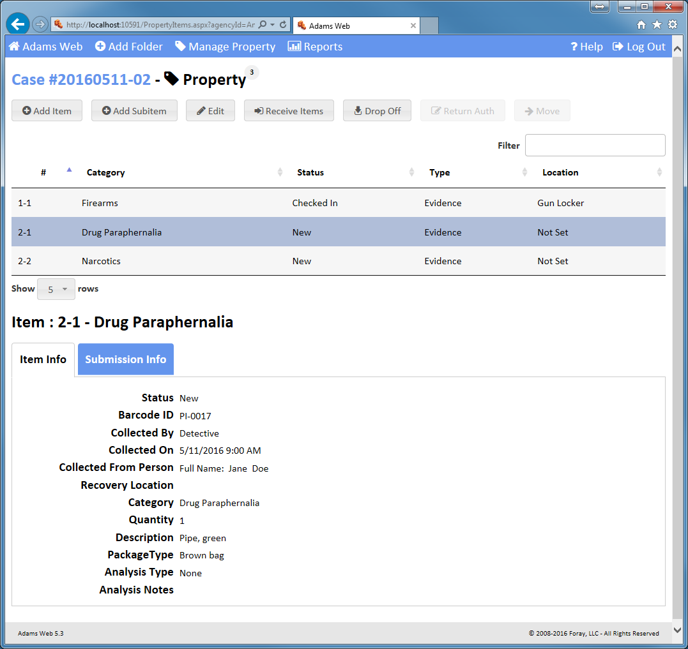Open the Case #20160511-02 link

click(x=81, y=80)
